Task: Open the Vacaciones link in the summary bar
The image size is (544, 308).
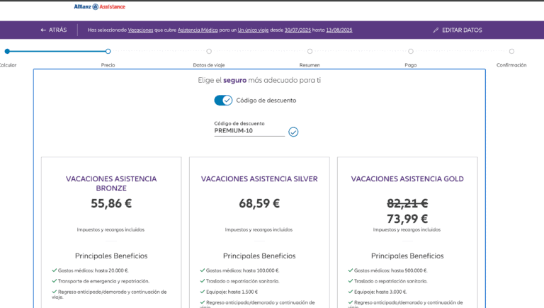Action: 140,30
